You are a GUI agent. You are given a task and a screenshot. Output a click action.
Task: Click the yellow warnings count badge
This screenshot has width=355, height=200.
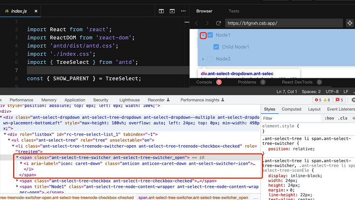click(327, 100)
